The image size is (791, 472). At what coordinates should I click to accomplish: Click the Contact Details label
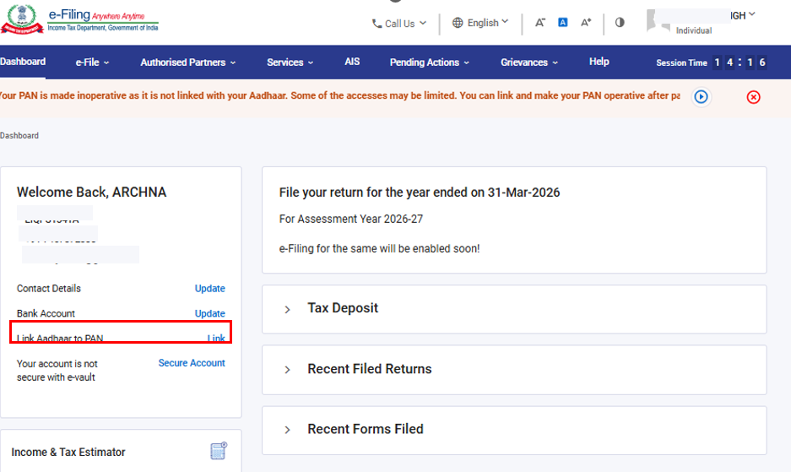point(48,288)
